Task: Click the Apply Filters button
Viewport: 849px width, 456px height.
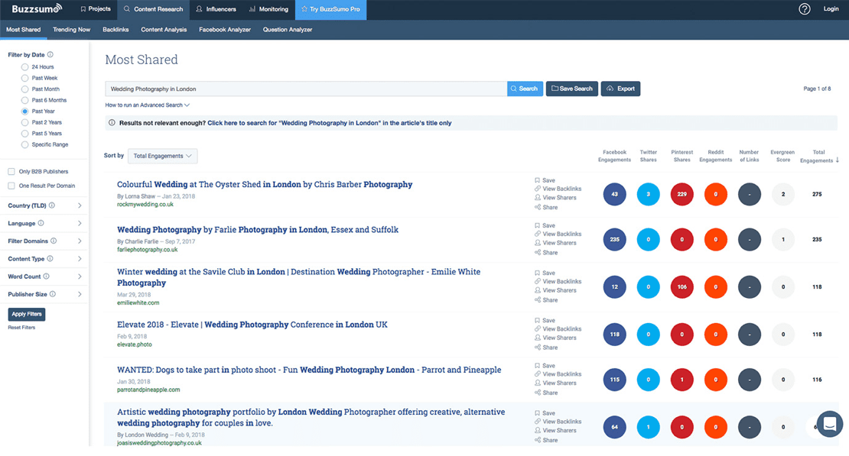Action: [x=27, y=314]
